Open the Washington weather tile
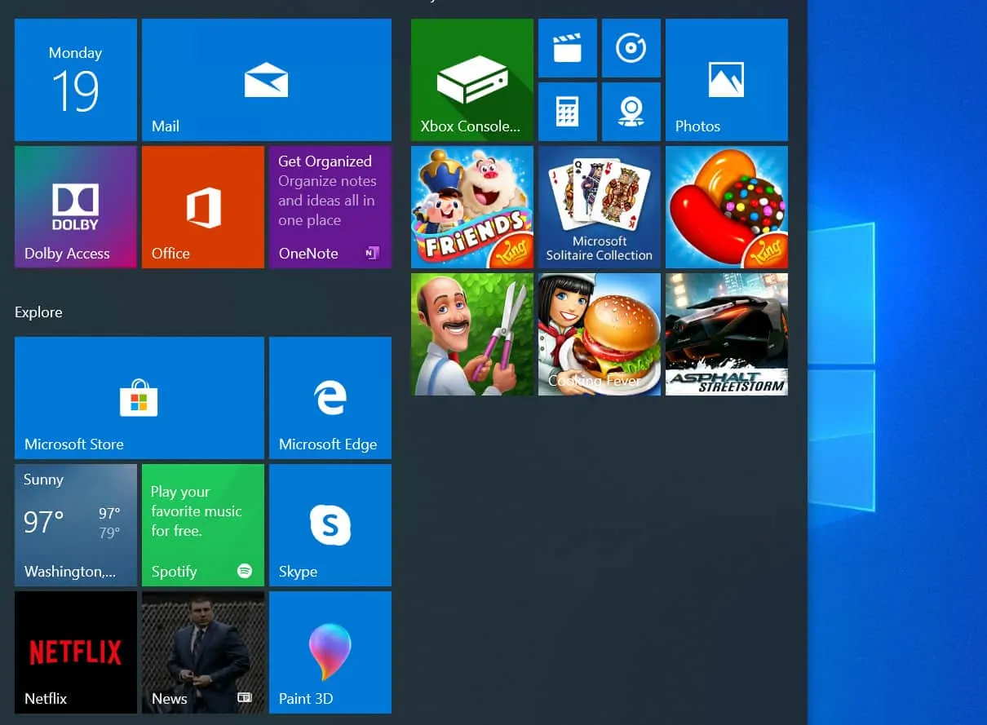Screen dimensions: 987x725 pos(75,525)
